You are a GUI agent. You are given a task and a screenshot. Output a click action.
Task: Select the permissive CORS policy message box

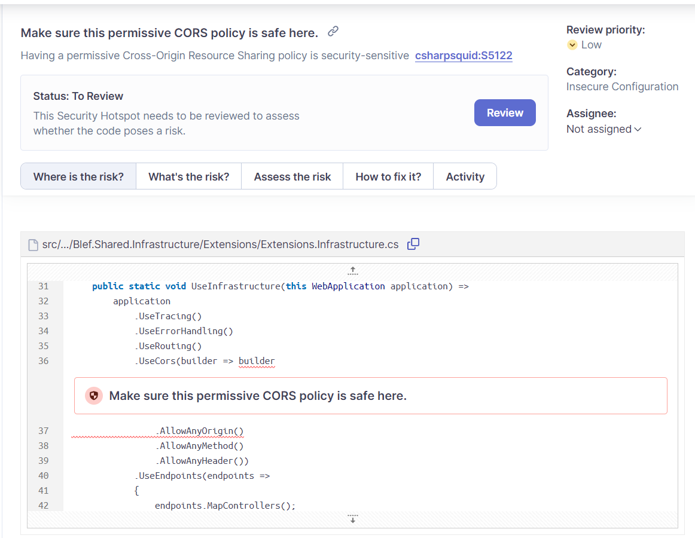coord(371,396)
